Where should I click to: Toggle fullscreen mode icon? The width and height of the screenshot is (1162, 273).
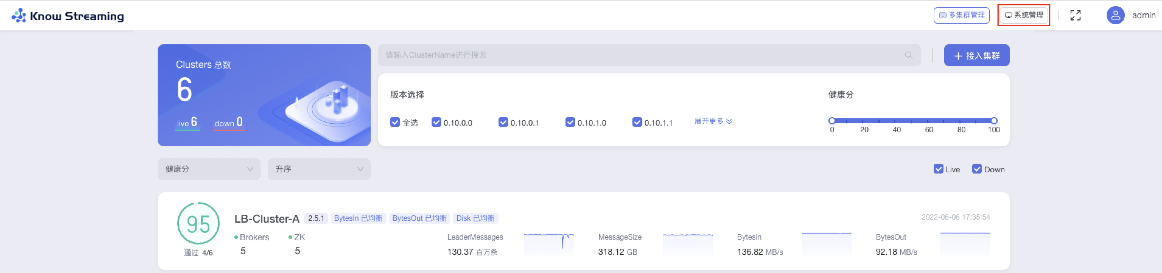coord(1075,15)
